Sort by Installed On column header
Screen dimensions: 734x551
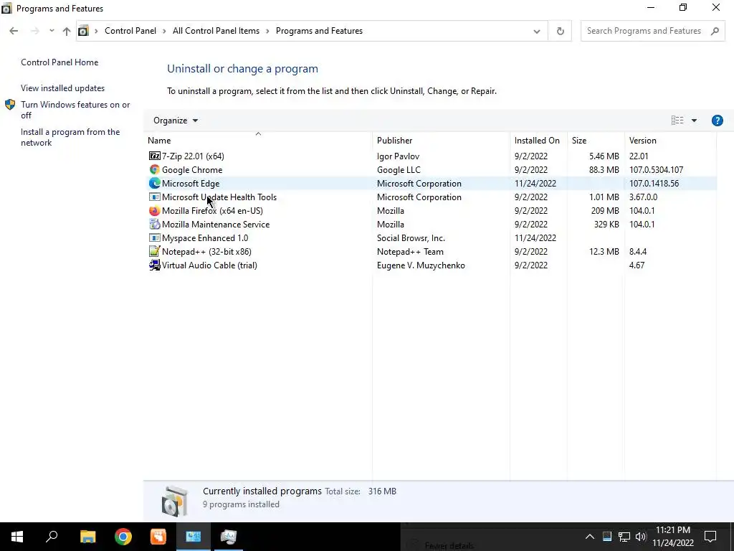538,140
